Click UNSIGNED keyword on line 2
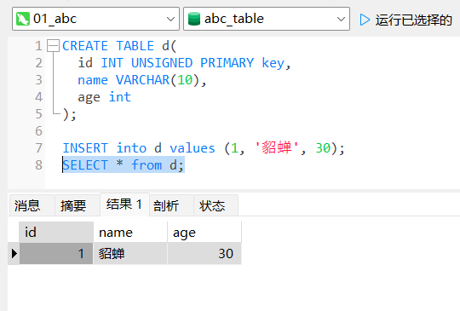 click(162, 63)
